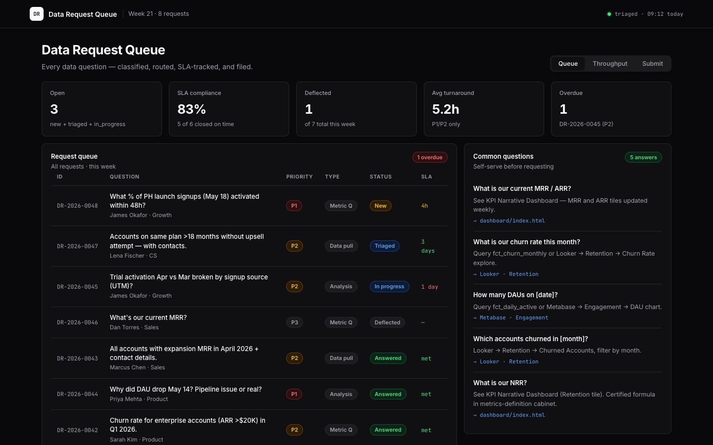Click the Week 21 · 8 requests label
Viewport: 713px width, 445px height.
pyautogui.click(x=158, y=14)
